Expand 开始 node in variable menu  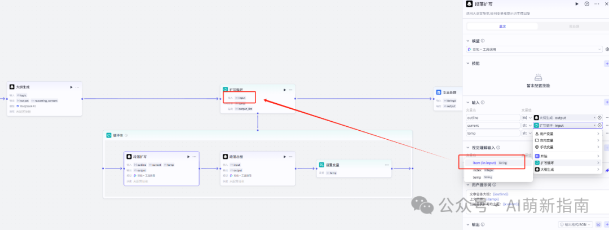tap(567, 156)
